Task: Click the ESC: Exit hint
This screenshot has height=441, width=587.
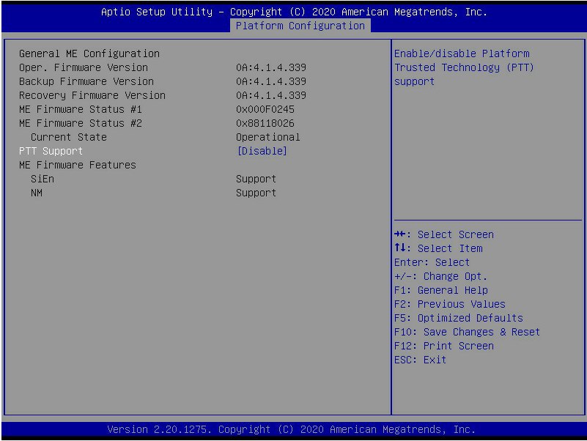Action: coord(421,360)
